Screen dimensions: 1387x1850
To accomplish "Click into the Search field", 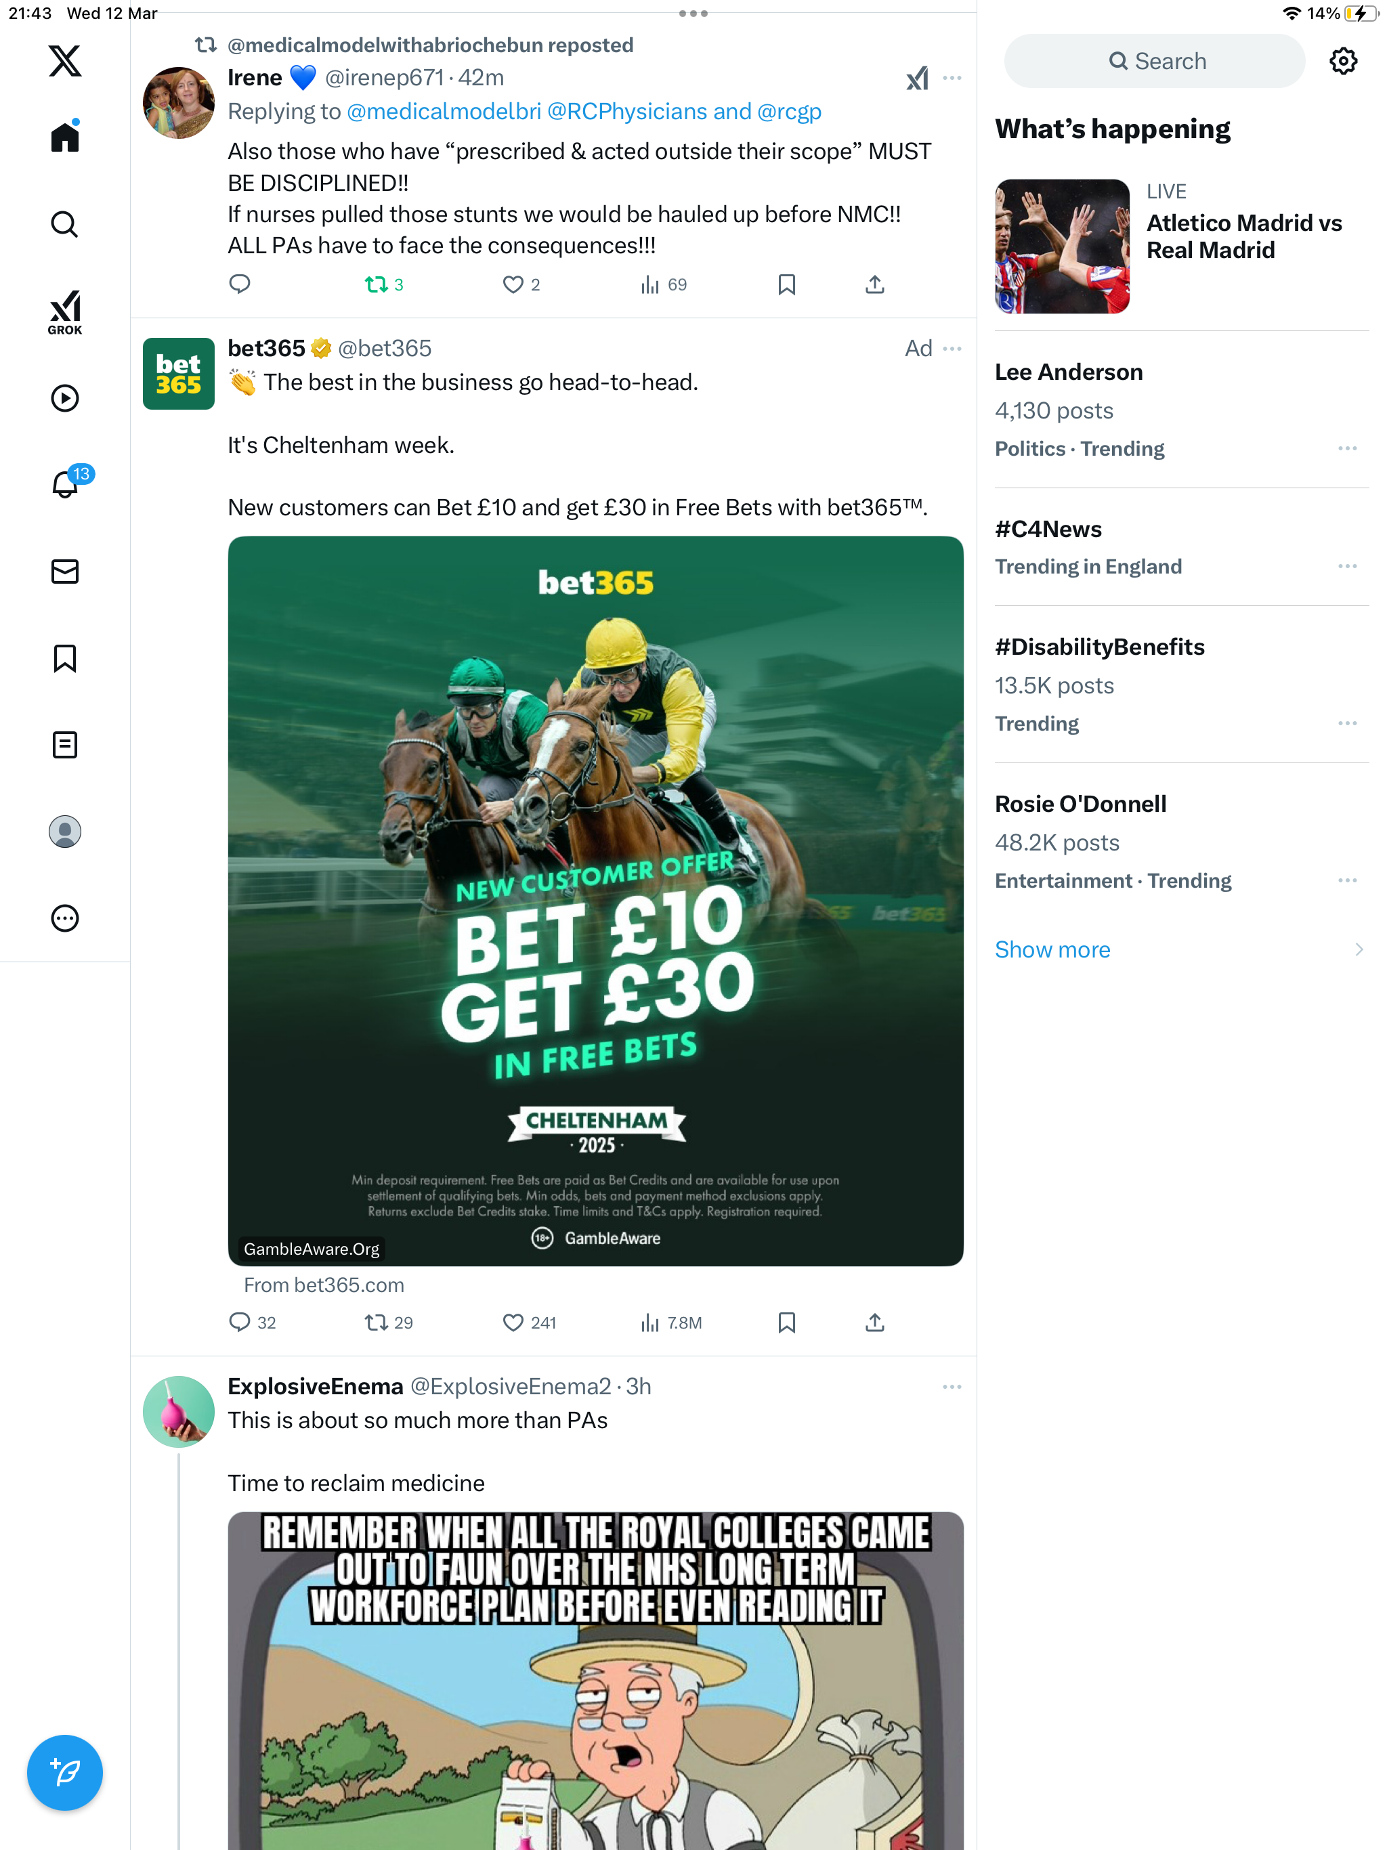I will [x=1155, y=61].
